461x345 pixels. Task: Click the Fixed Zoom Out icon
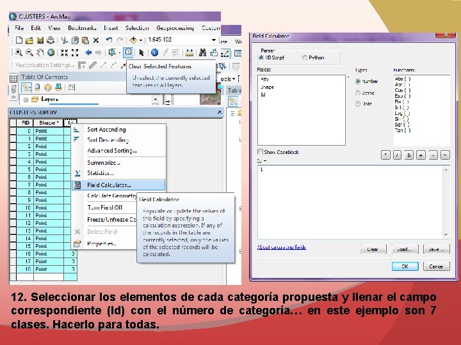(75, 52)
